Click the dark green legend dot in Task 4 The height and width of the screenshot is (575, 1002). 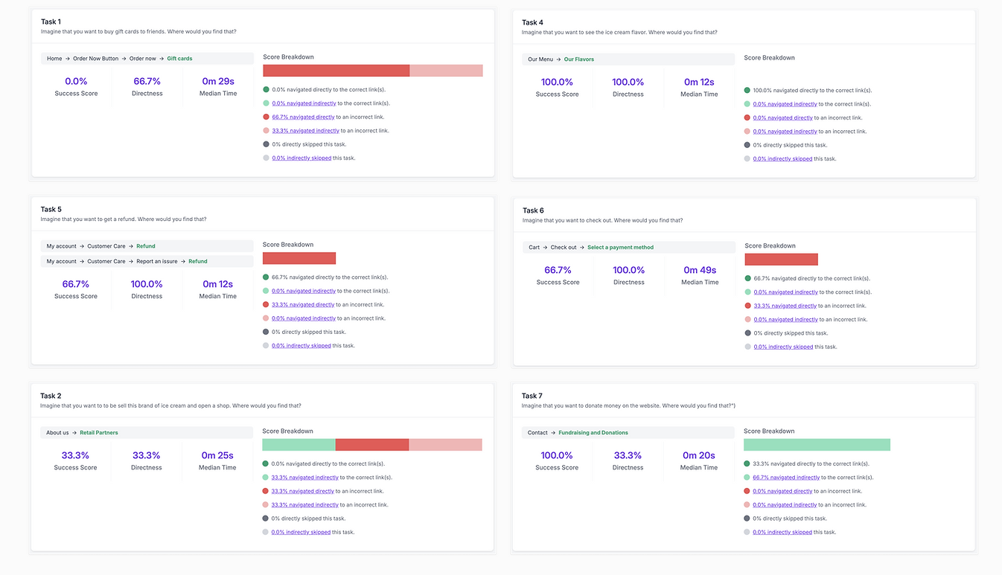click(x=747, y=91)
